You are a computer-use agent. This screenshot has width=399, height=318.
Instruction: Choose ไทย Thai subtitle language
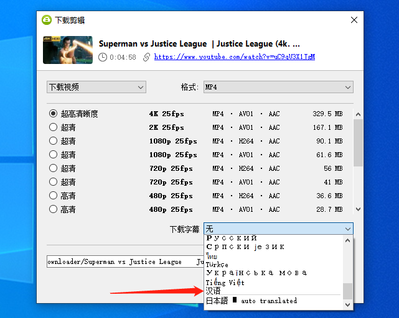[273, 256]
